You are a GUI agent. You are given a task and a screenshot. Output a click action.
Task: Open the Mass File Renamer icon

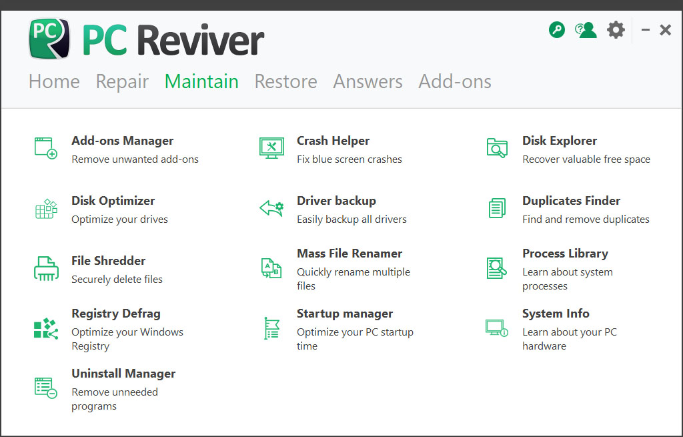(271, 268)
